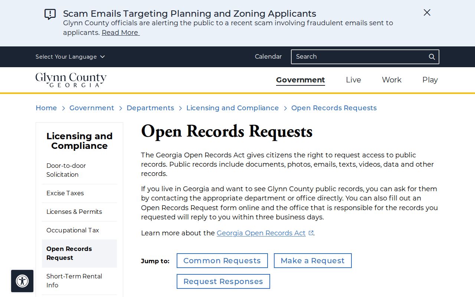
Task: Open the accessibility options widget
Action: 22,281
